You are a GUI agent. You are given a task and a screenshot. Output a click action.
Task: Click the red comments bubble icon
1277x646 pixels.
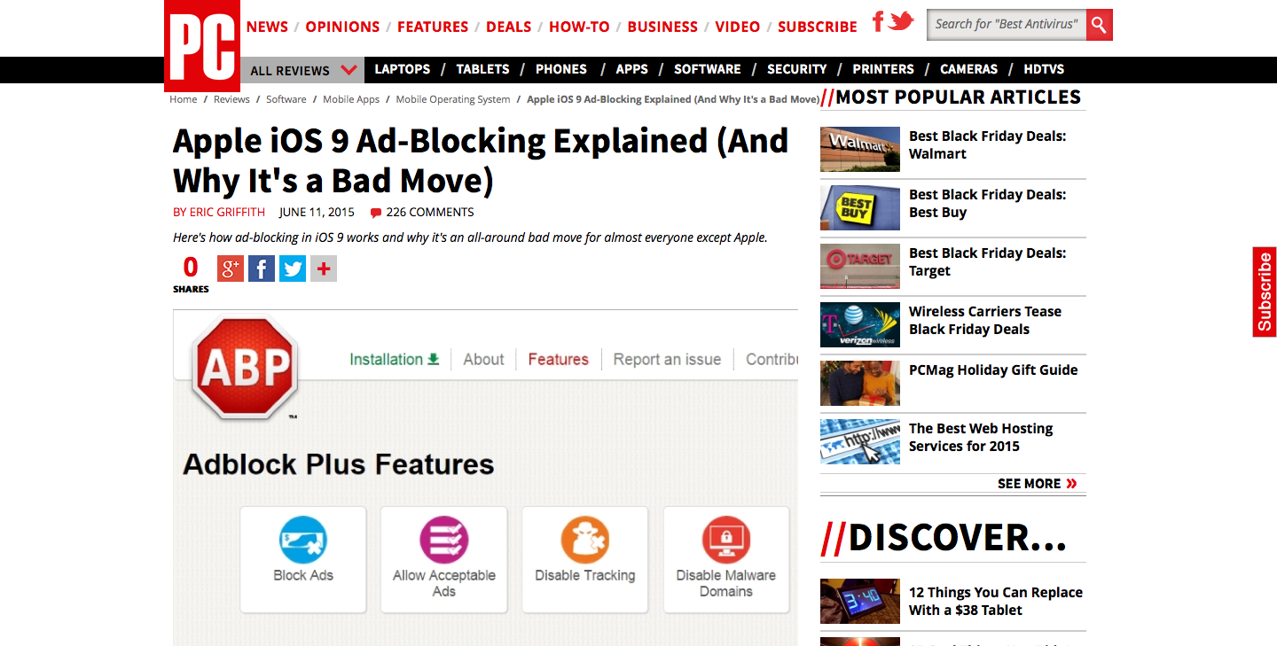point(376,213)
